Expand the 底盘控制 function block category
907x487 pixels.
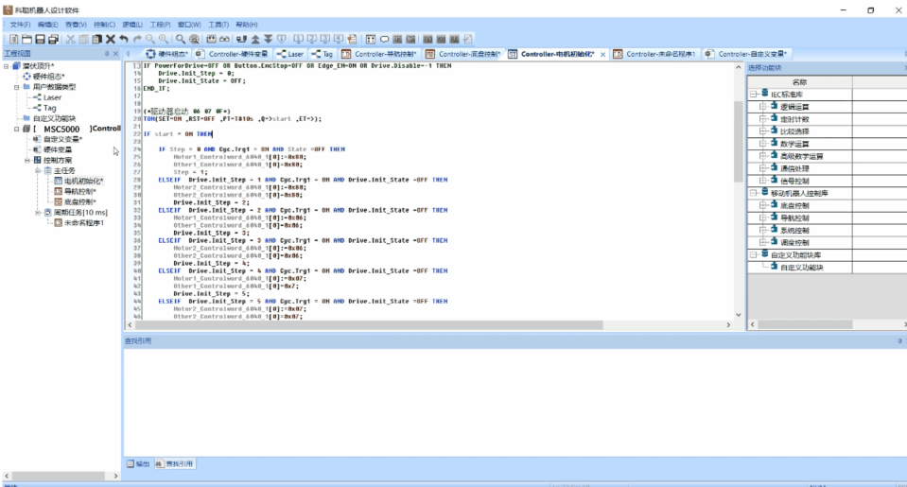click(763, 205)
